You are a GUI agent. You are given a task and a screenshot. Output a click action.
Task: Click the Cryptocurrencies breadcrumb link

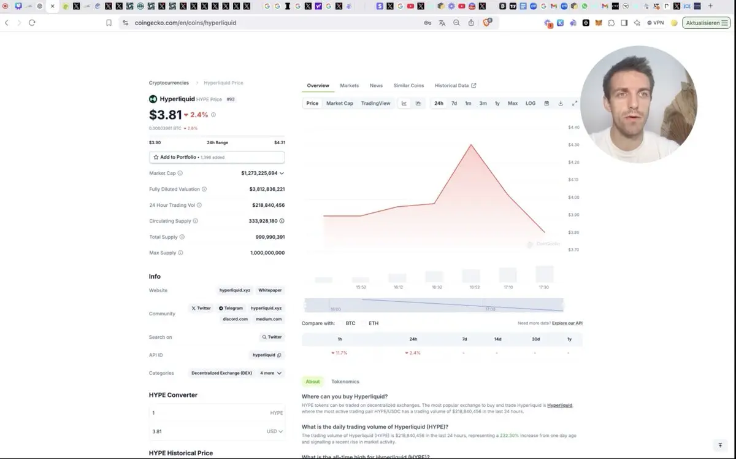click(x=169, y=83)
